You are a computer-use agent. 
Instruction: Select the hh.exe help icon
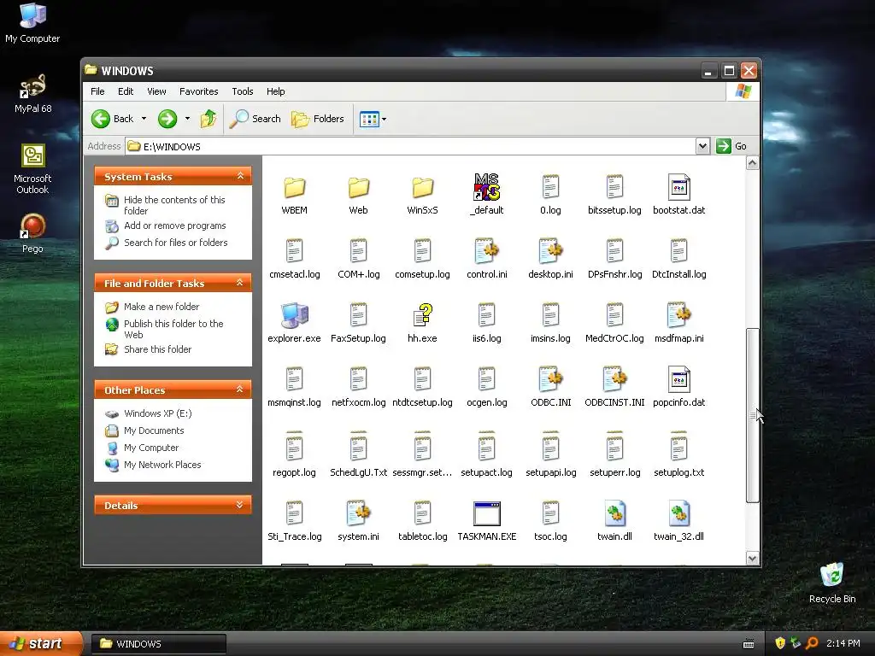point(422,315)
